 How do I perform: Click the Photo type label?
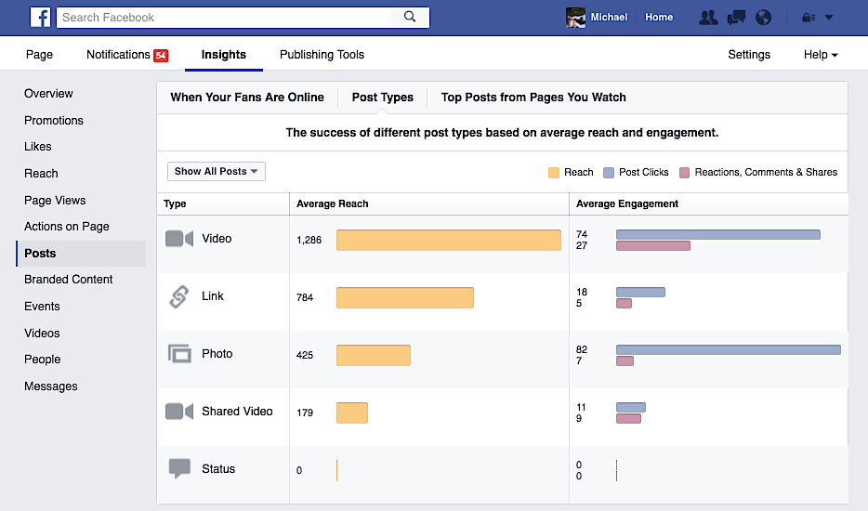[x=217, y=354]
